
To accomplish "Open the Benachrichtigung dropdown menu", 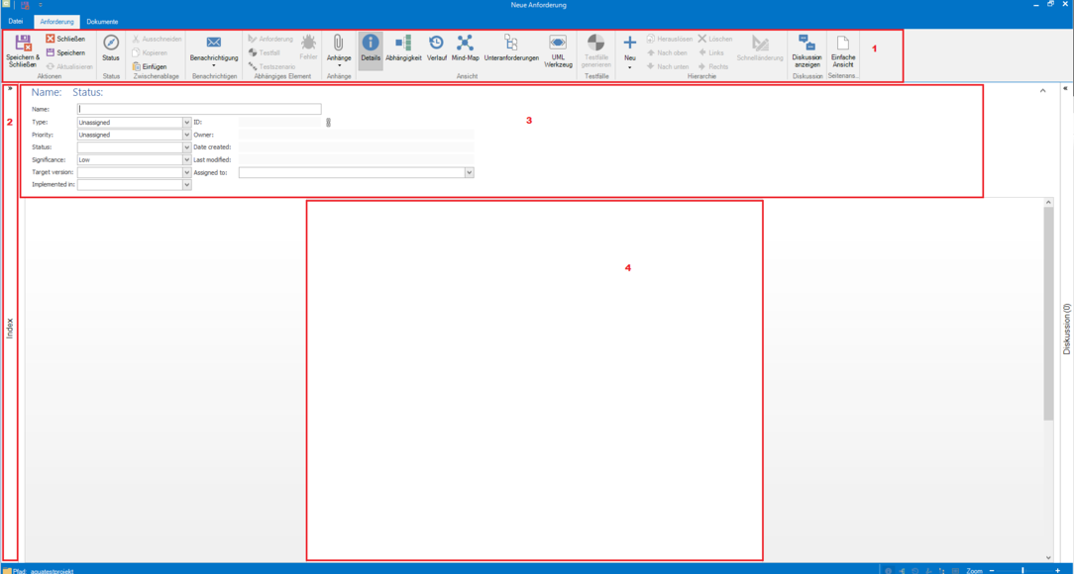I will 214,65.
